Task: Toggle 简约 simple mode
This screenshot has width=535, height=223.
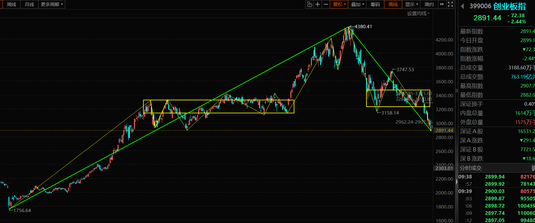Action: [429, 4]
